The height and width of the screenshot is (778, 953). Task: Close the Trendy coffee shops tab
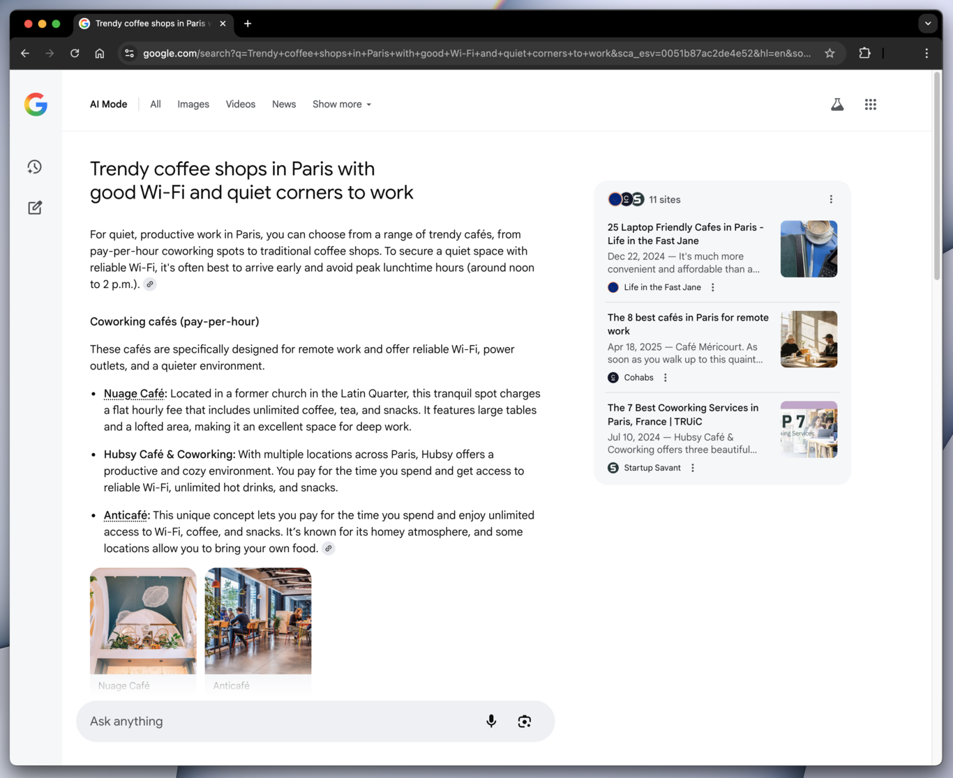(x=223, y=24)
